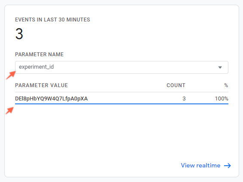This screenshot has height=182, width=243.
Task: Click empty area of the parameter dropdown field
Action: pos(135,67)
